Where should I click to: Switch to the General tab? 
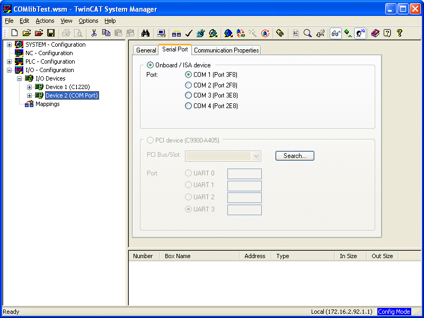146,50
